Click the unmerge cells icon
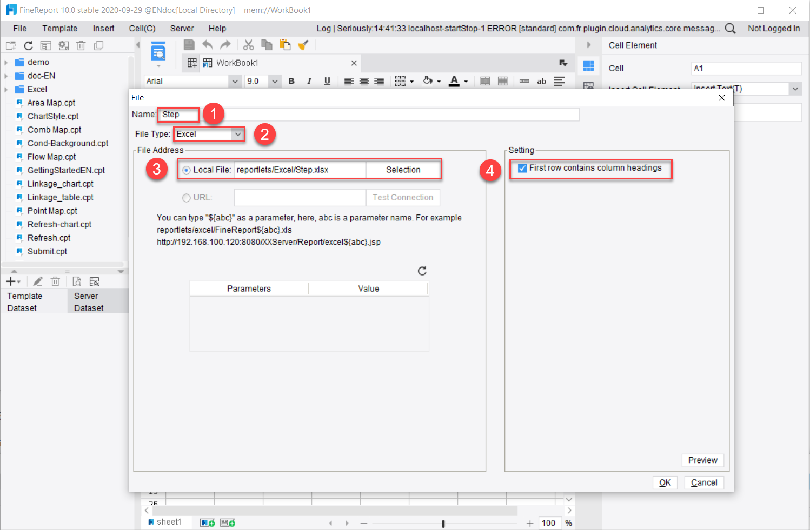Screen dimensions: 810x530 click(503, 81)
